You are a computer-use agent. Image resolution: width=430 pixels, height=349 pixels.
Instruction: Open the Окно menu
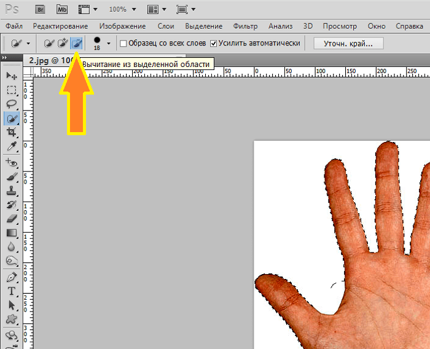[377, 26]
